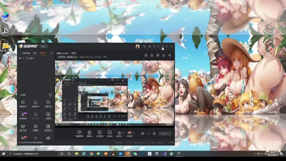This screenshot has width=286, height=161.
Task: Open the triangle tool in the last toolbox row
Action: [x=48, y=138]
